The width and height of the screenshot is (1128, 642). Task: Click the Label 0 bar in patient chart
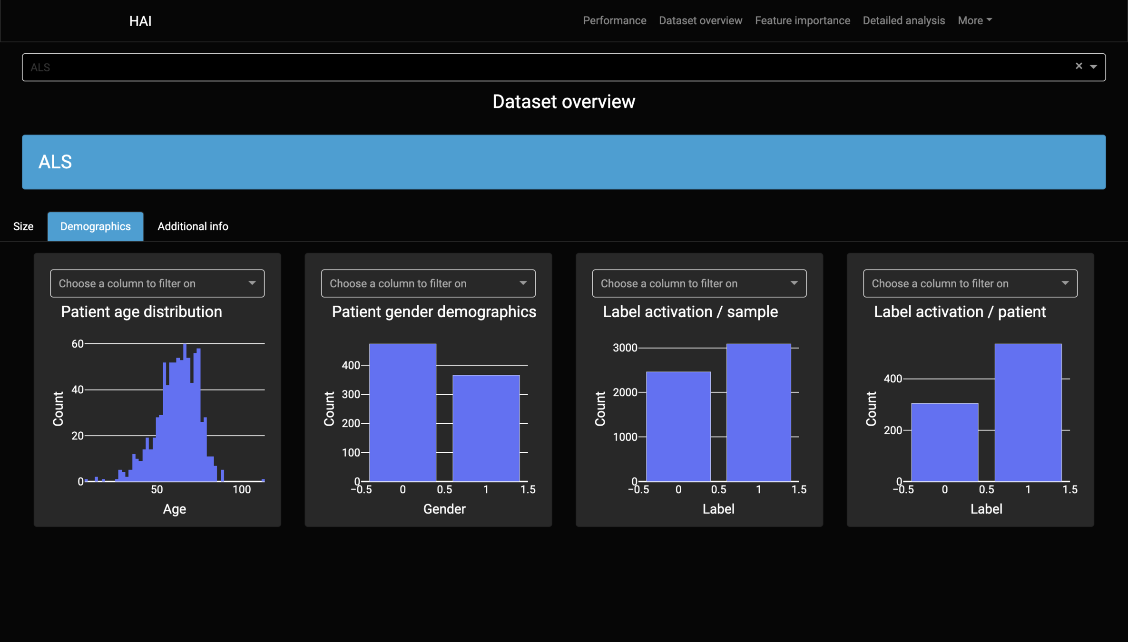pyautogui.click(x=944, y=442)
